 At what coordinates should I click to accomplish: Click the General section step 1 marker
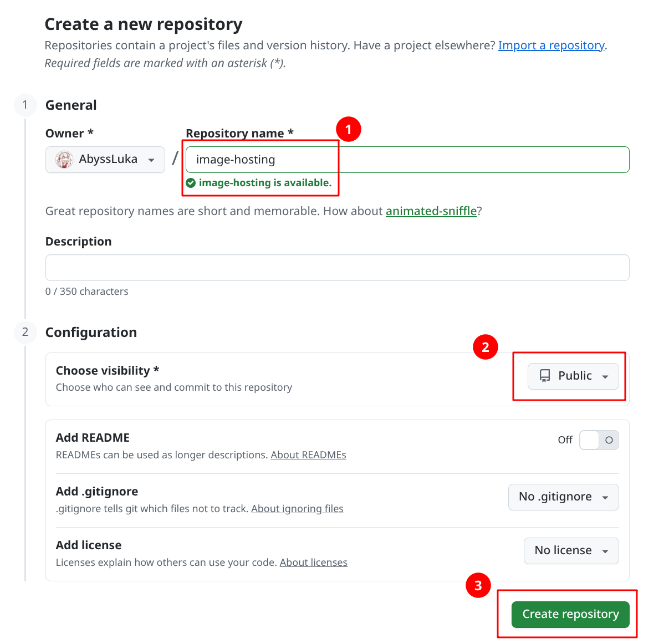coord(25,105)
